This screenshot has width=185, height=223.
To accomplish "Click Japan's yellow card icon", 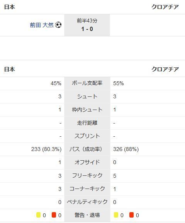I will pyautogui.click(x=39, y=215).
